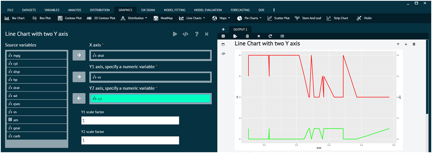Move variable to X axis arrow button

point(79,55)
